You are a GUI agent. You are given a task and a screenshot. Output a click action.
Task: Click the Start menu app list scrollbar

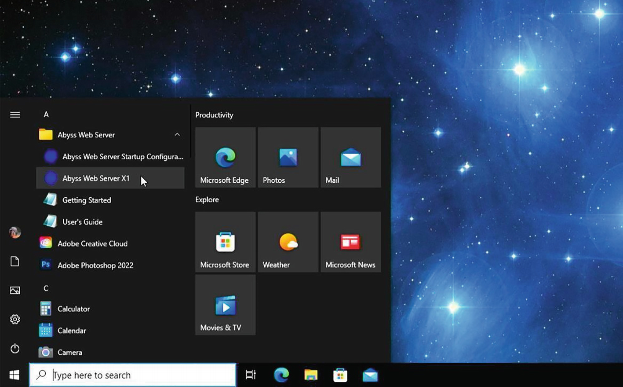coord(190,131)
